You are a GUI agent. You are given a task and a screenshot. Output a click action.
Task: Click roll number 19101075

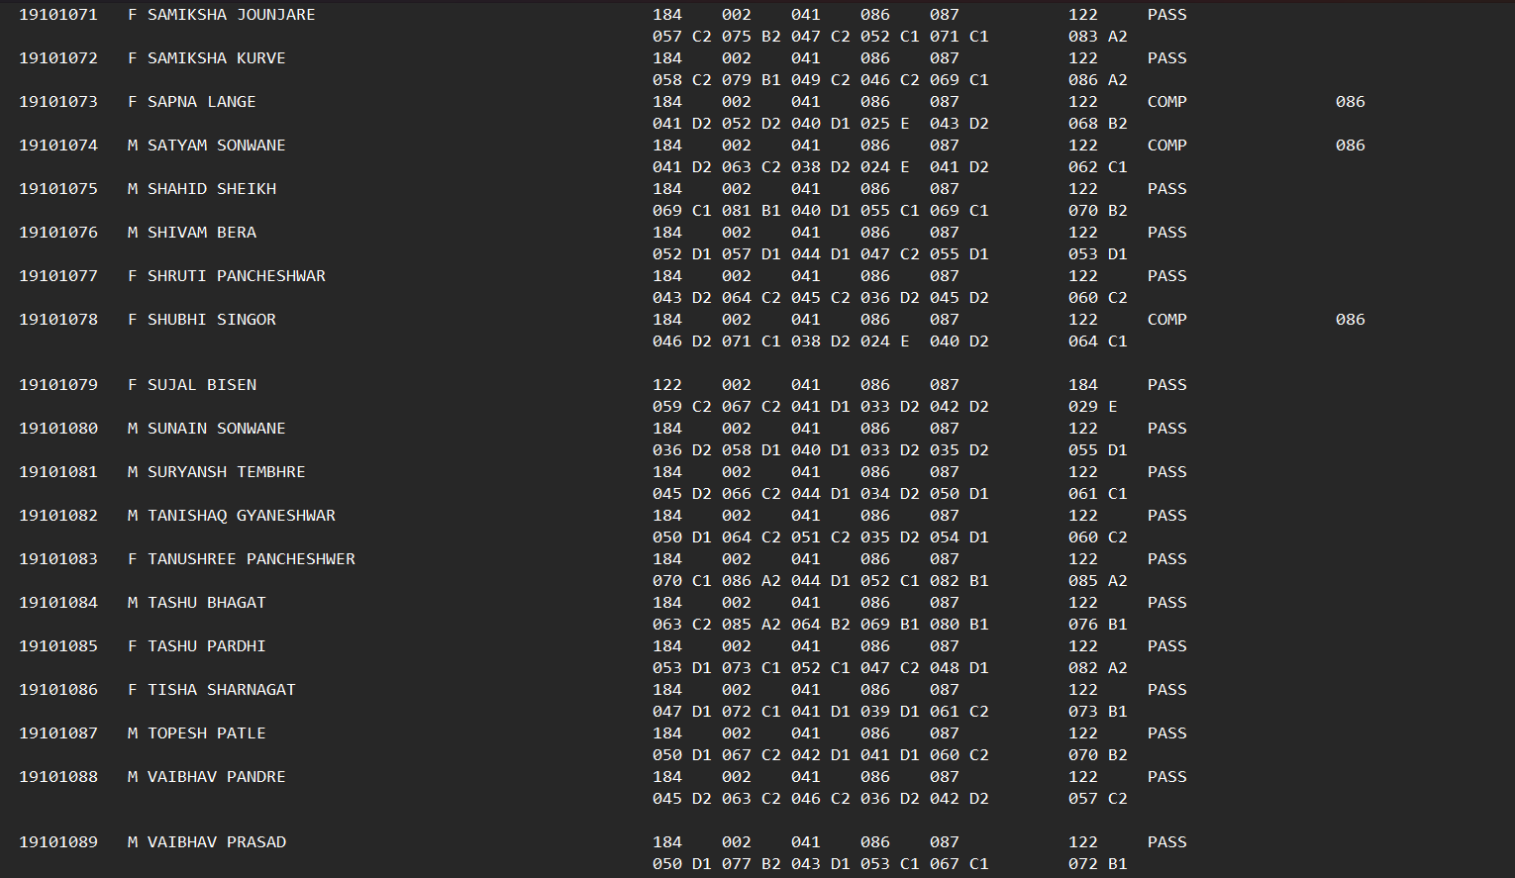click(58, 189)
